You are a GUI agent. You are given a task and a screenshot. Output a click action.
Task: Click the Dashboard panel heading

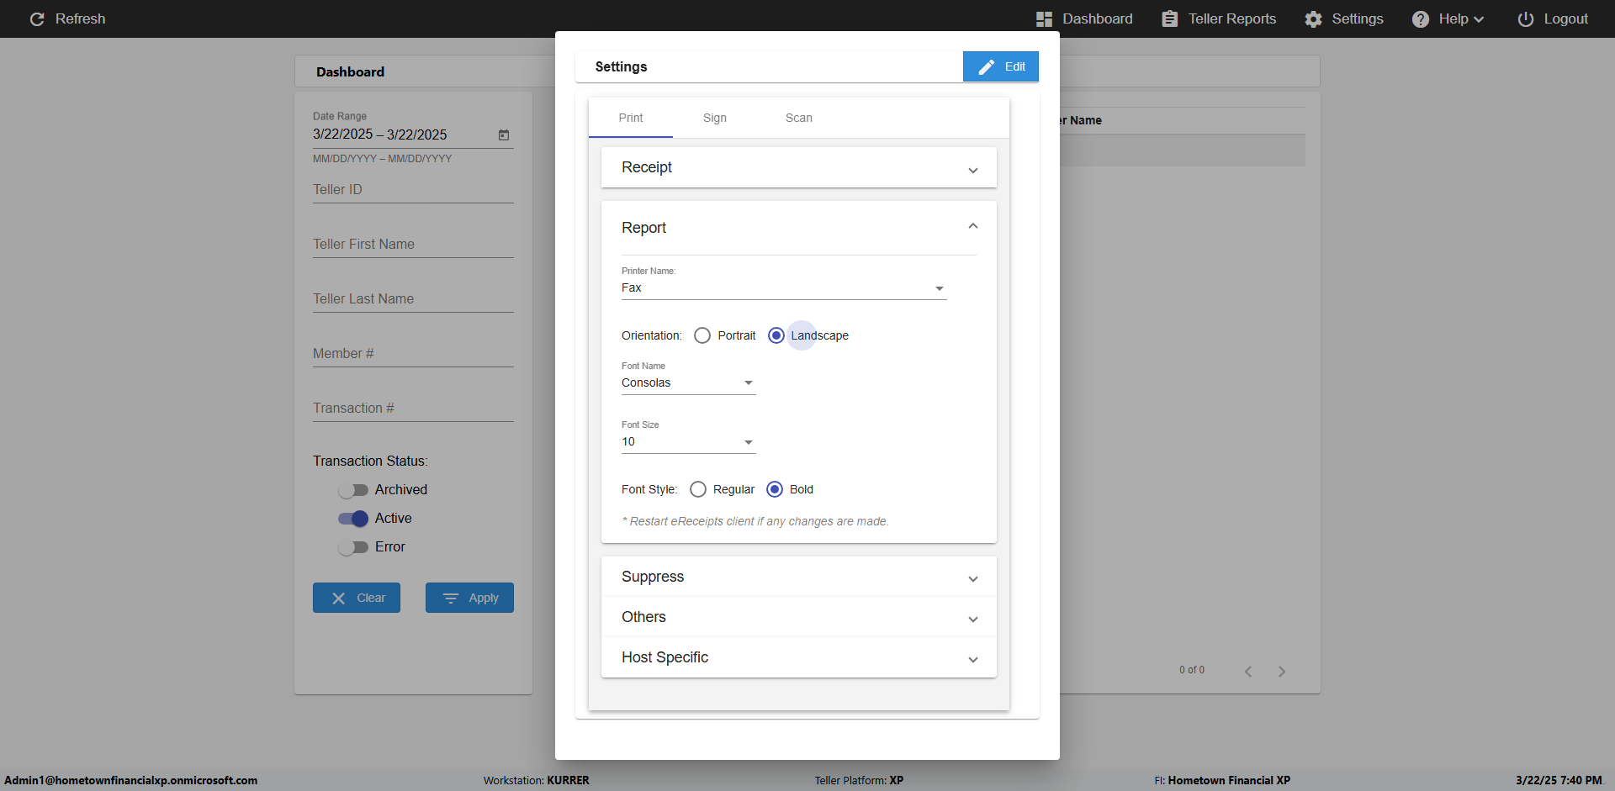tap(350, 72)
